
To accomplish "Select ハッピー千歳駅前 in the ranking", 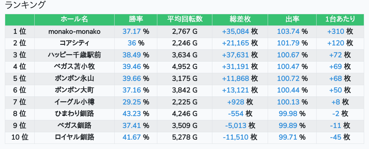I will pos(74,55).
